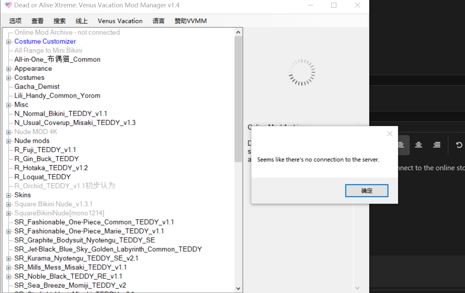Viewport: 465px width, 293px height.
Task: Select the Costumes tree item
Action: [x=29, y=78]
